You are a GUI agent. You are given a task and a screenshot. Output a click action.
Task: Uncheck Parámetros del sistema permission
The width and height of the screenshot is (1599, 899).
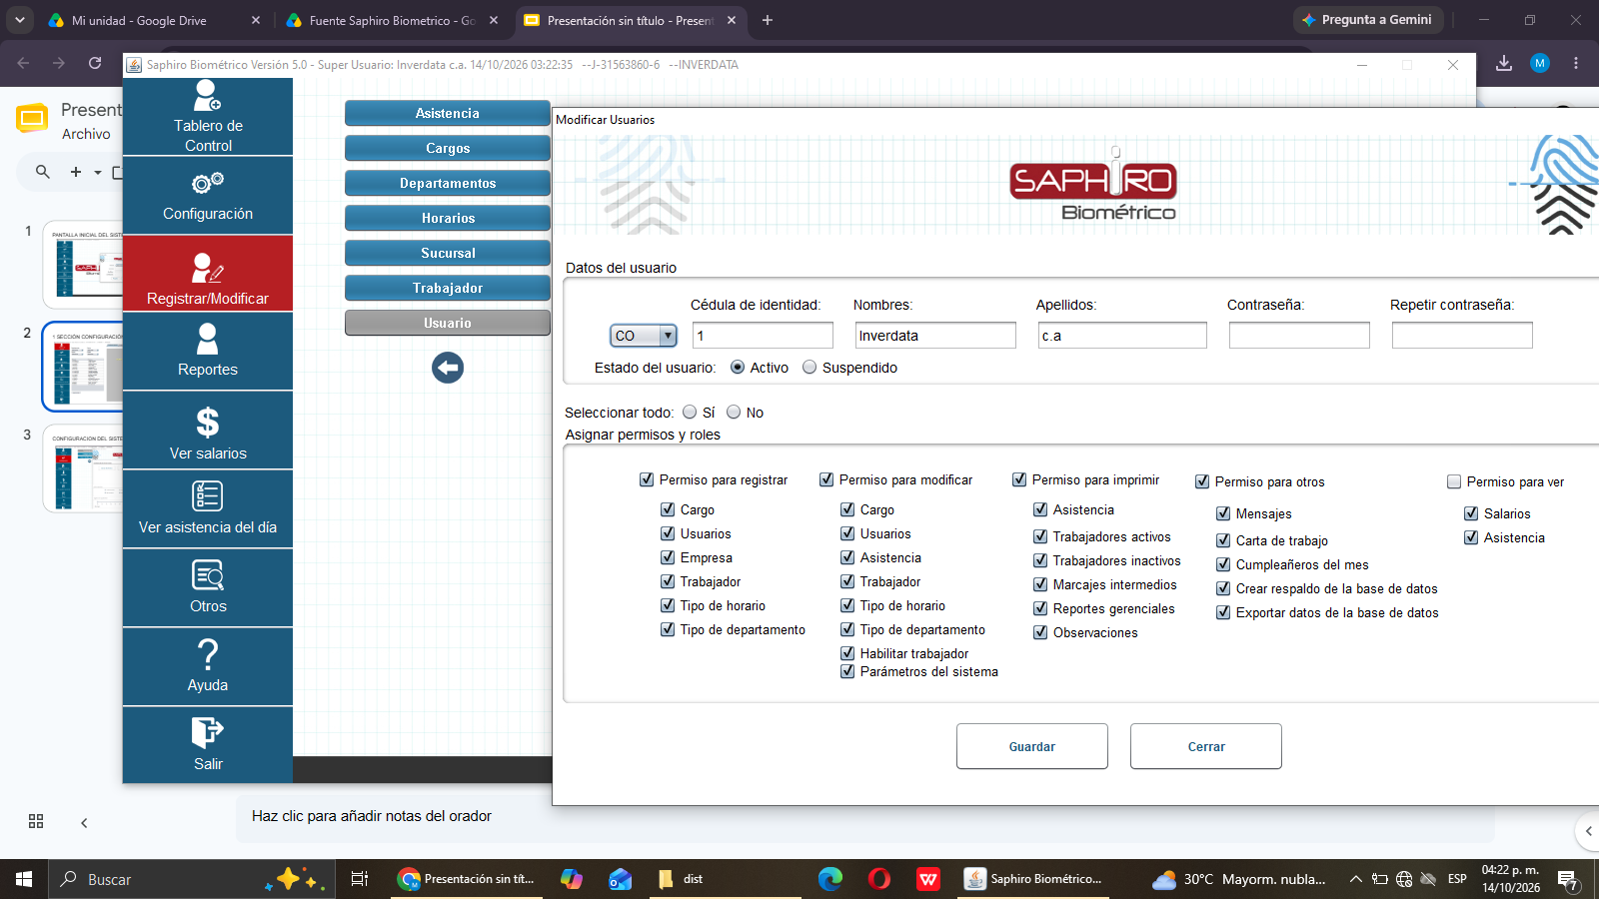(847, 672)
